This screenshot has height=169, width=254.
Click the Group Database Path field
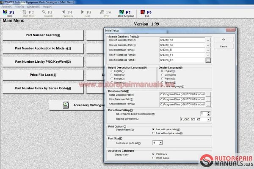pos(182,105)
